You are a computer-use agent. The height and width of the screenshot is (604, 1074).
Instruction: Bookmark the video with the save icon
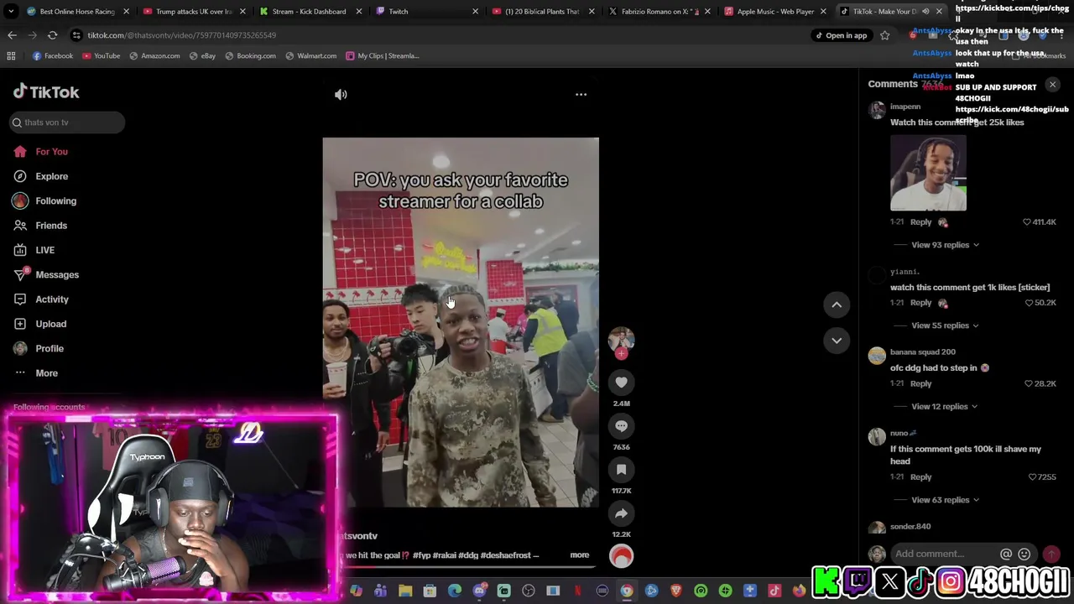tap(621, 470)
